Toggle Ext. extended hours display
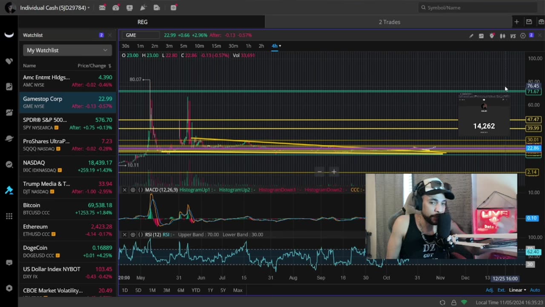The width and height of the screenshot is (545, 307). tap(501, 290)
